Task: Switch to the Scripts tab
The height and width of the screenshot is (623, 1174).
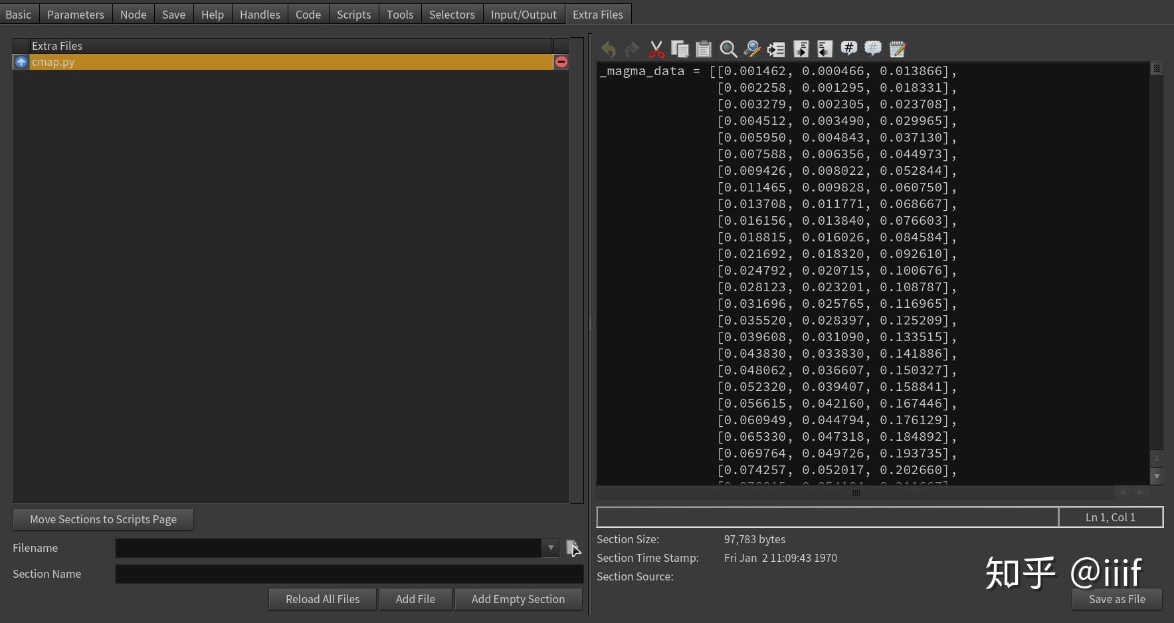Action: [x=353, y=13]
